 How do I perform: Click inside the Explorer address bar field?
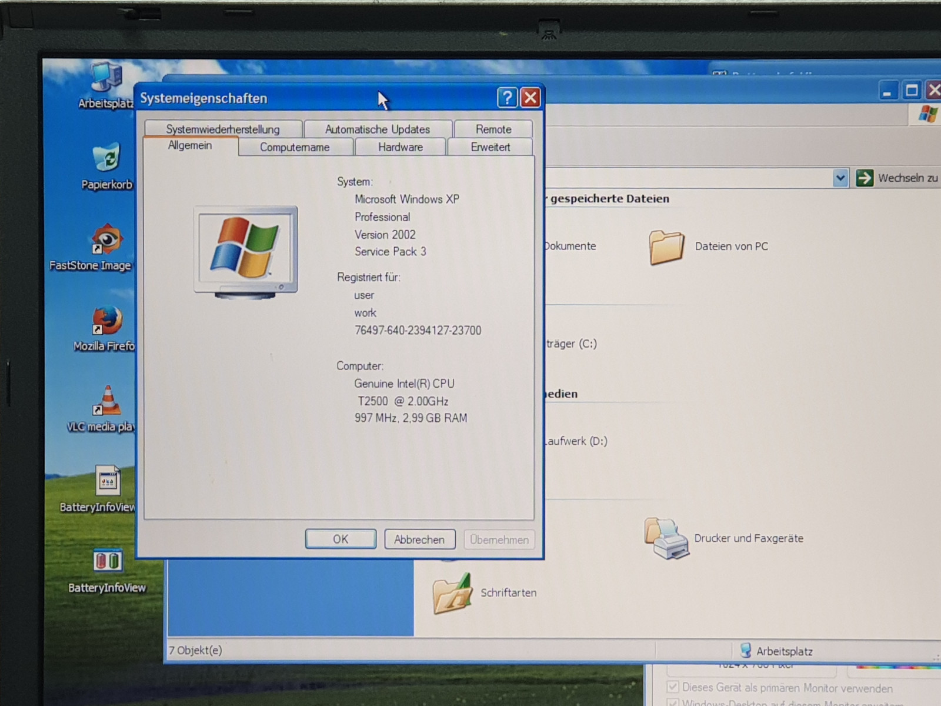click(x=688, y=178)
